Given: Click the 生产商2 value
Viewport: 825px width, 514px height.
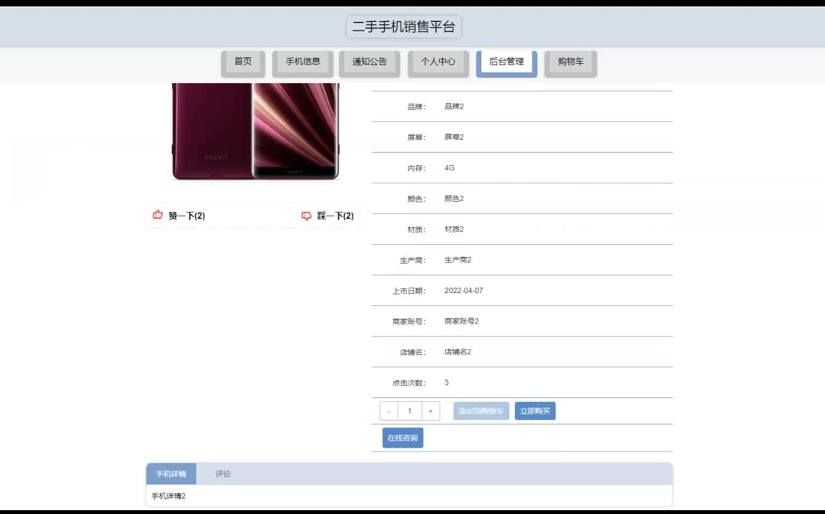Looking at the screenshot, I should (x=458, y=260).
